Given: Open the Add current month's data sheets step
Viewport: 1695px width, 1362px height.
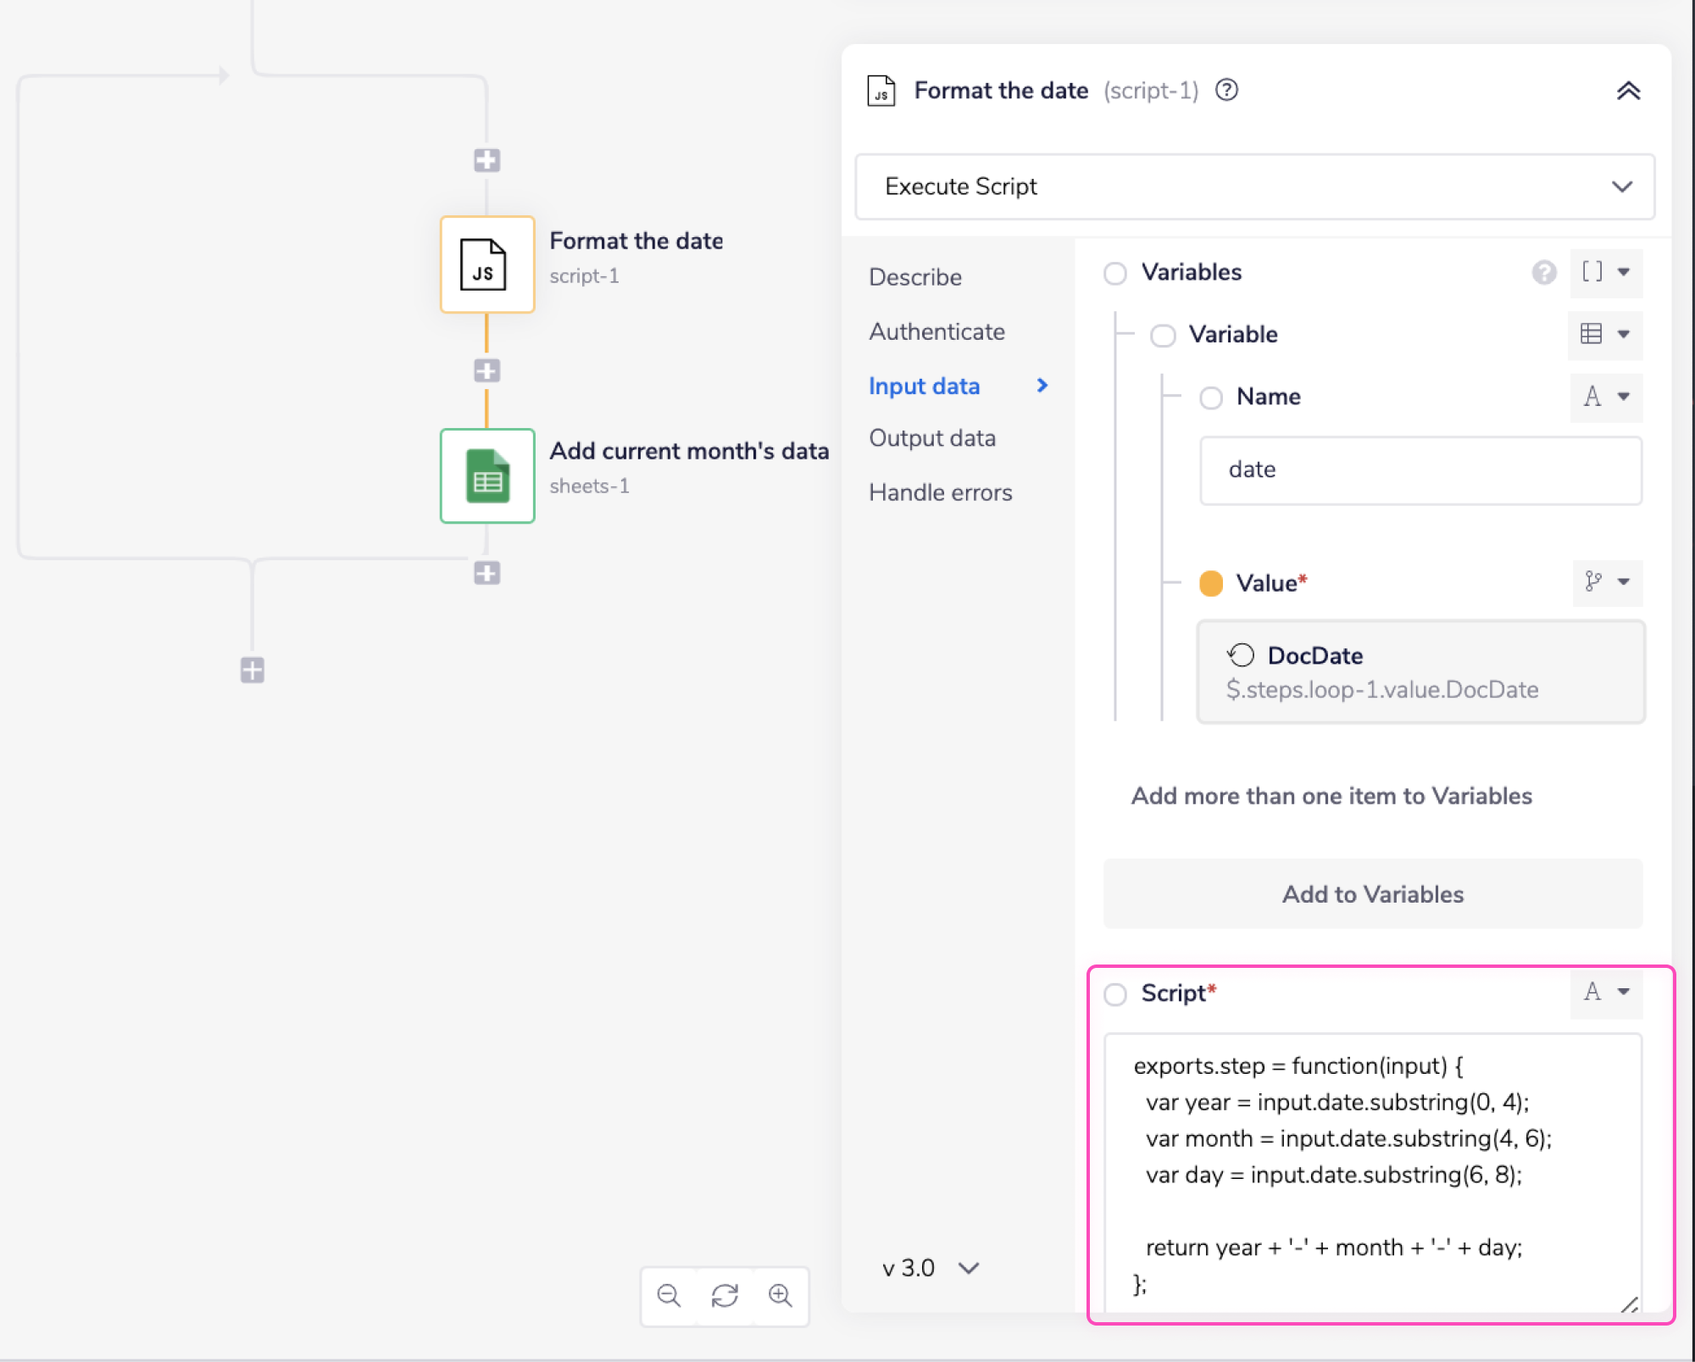Looking at the screenshot, I should tap(486, 475).
